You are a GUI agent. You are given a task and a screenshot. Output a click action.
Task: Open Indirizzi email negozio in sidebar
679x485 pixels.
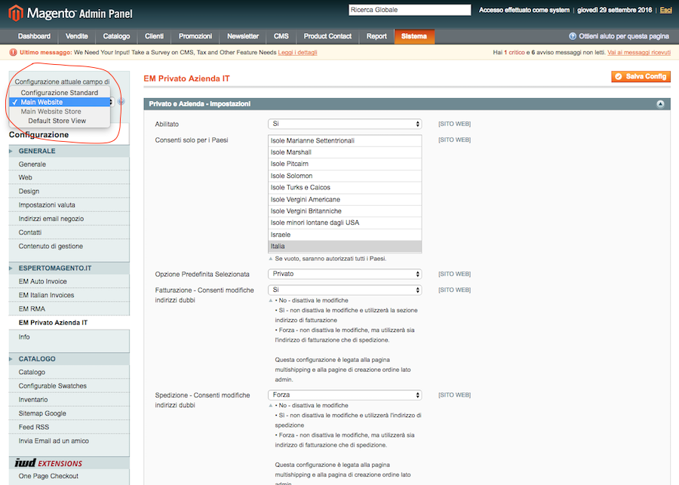51,219
